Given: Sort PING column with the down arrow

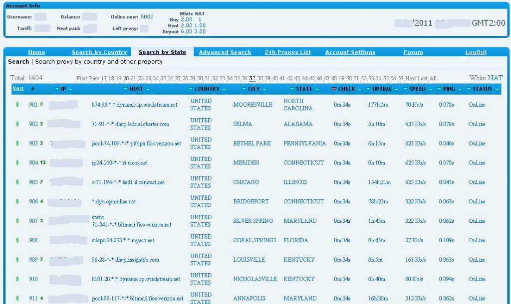Looking at the screenshot, I should click(x=439, y=89).
